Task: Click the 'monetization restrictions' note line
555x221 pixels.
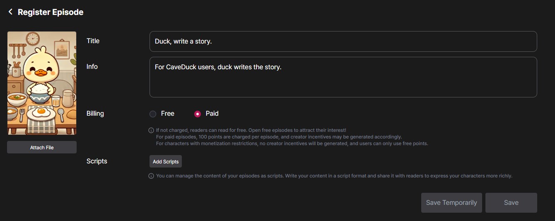Action: click(x=292, y=143)
